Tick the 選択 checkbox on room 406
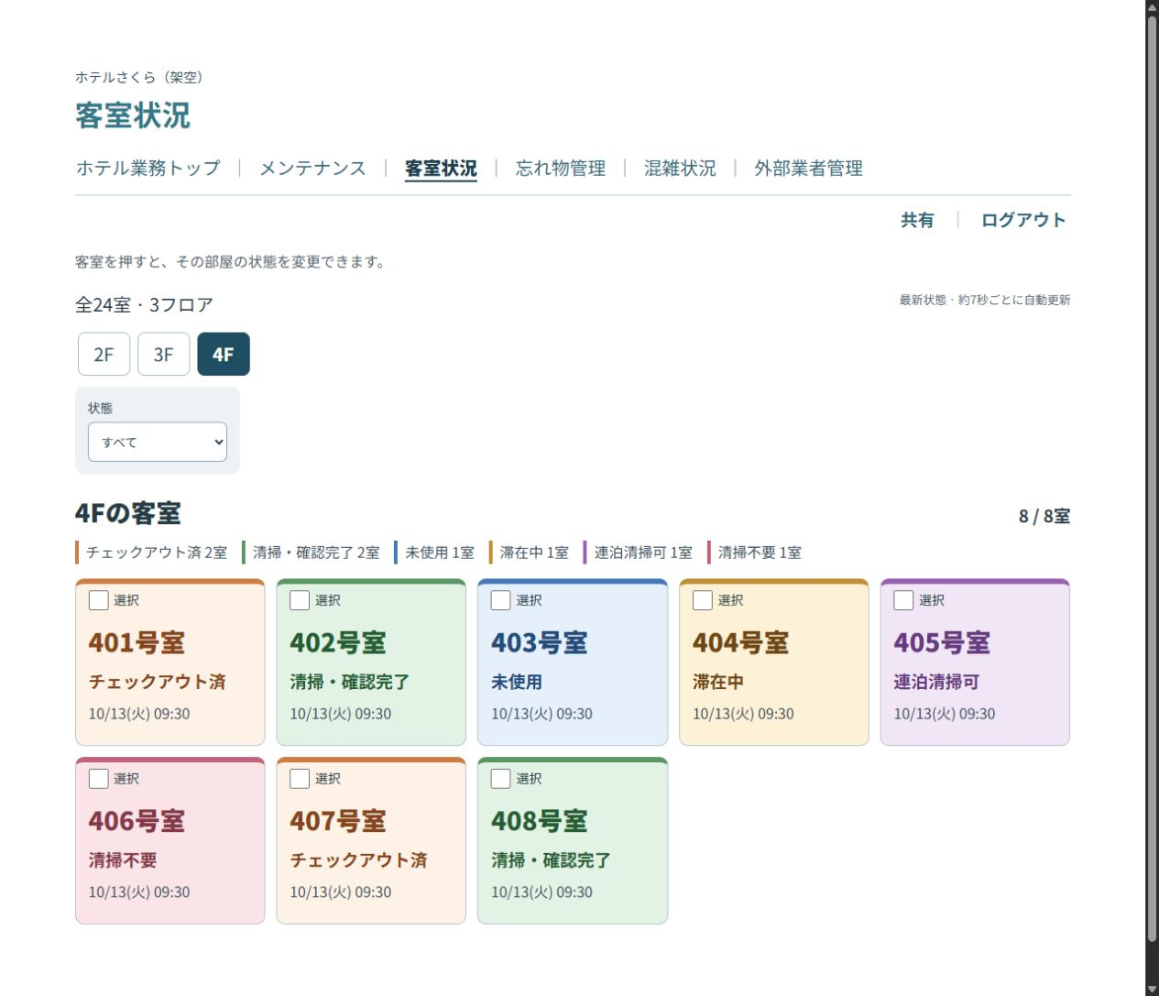Image resolution: width=1159 pixels, height=996 pixels. tap(98, 779)
